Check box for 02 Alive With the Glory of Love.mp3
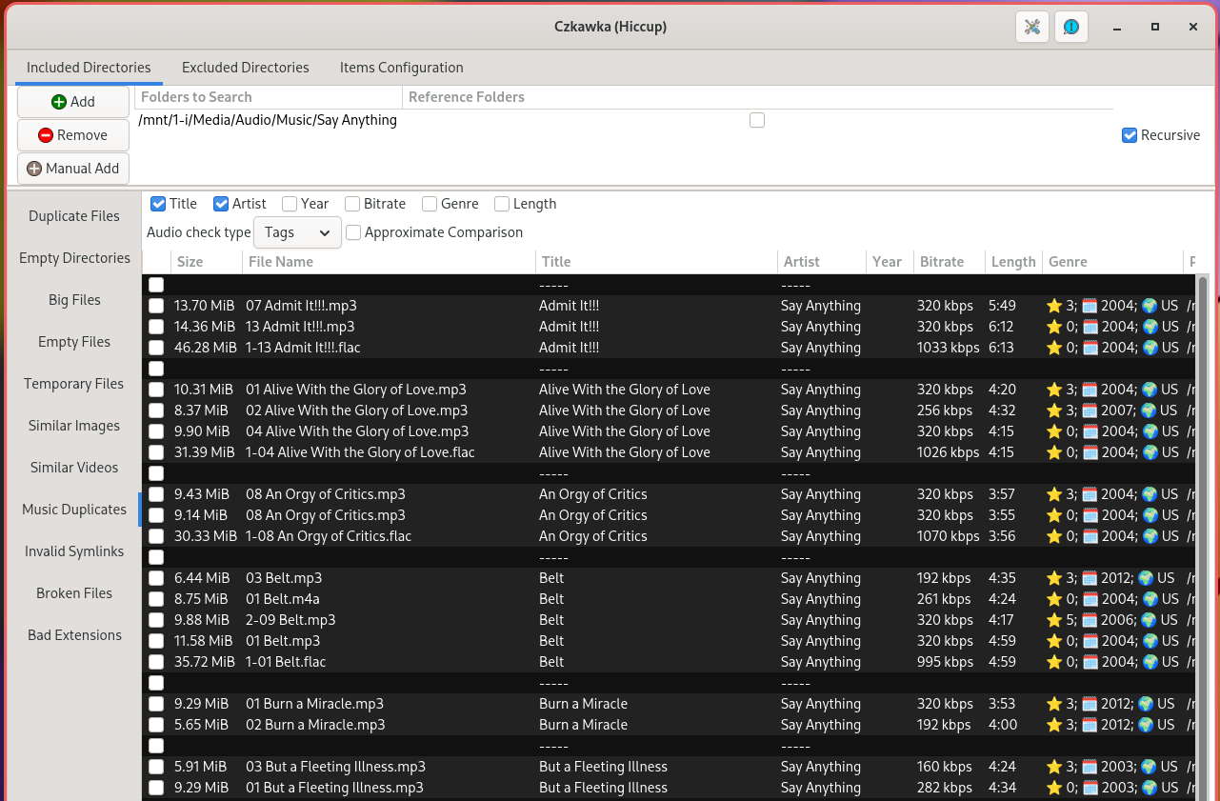The image size is (1220, 801). click(x=156, y=411)
